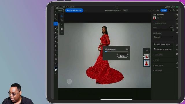
Task: Undo the last action
Action: (150, 10)
